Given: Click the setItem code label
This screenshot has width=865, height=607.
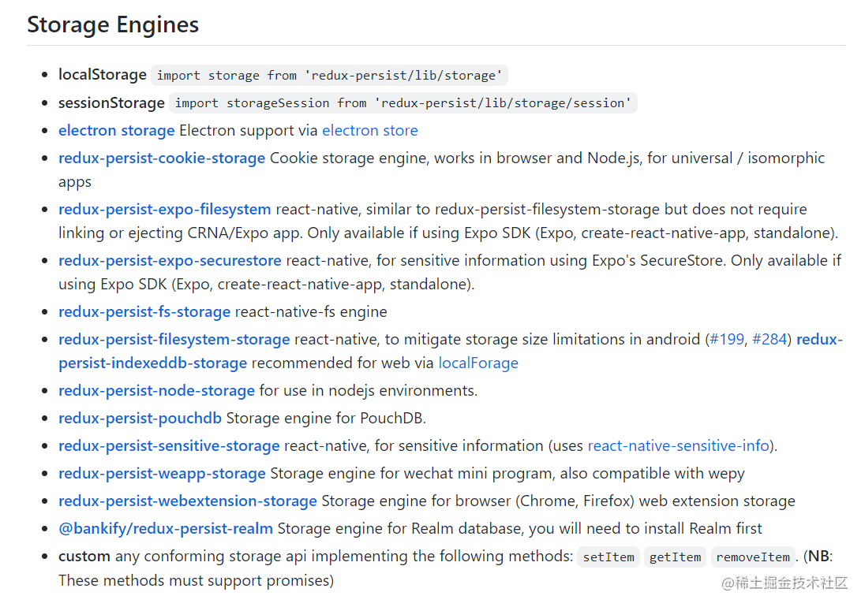Looking at the screenshot, I should [x=608, y=557].
